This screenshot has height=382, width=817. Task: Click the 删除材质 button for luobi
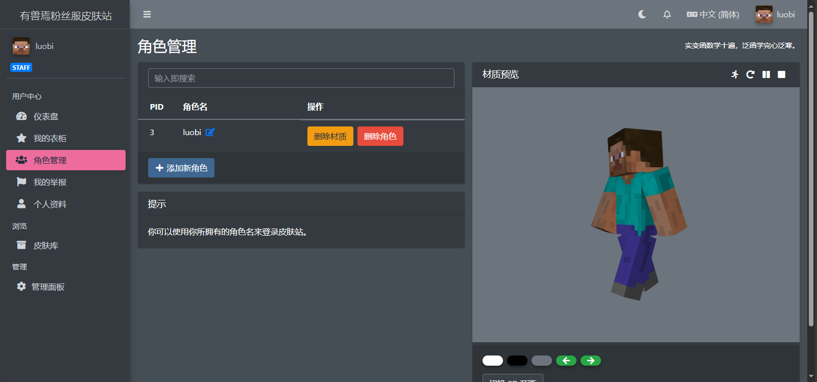(330, 136)
